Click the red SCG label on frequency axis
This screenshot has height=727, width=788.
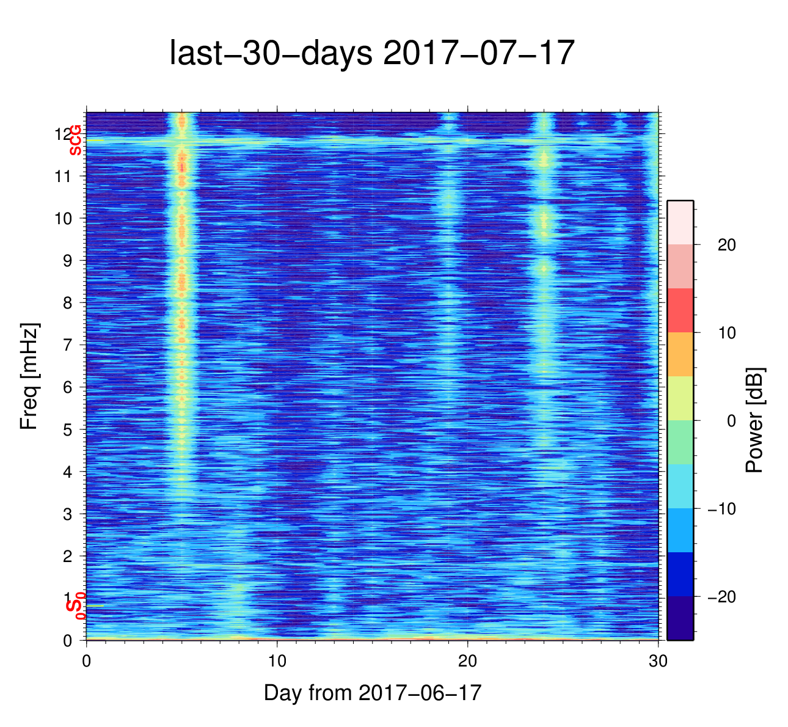click(75, 140)
